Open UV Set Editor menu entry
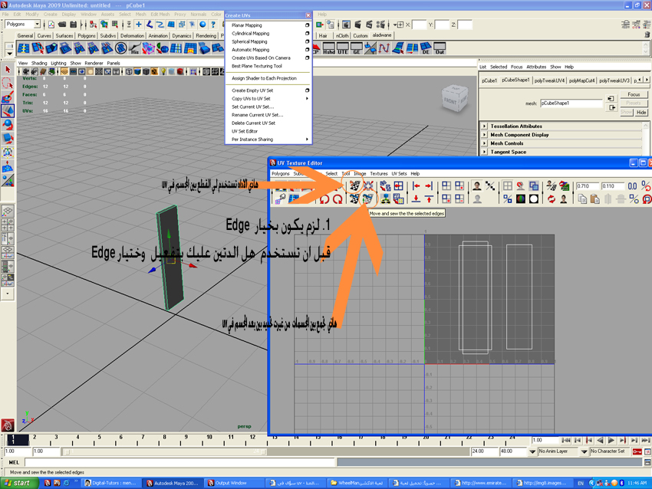 [x=245, y=131]
